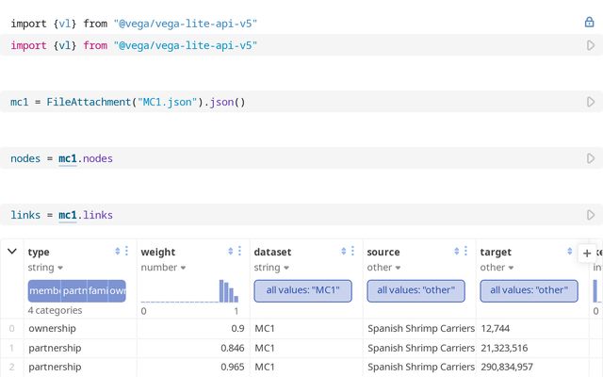
Task: Run the vega-lite import cell
Action: point(591,45)
